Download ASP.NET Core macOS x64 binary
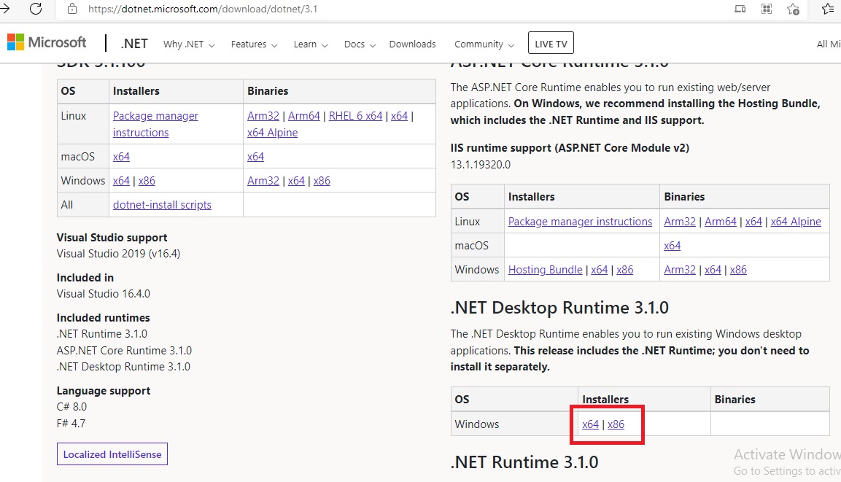841x482 pixels. (x=672, y=246)
